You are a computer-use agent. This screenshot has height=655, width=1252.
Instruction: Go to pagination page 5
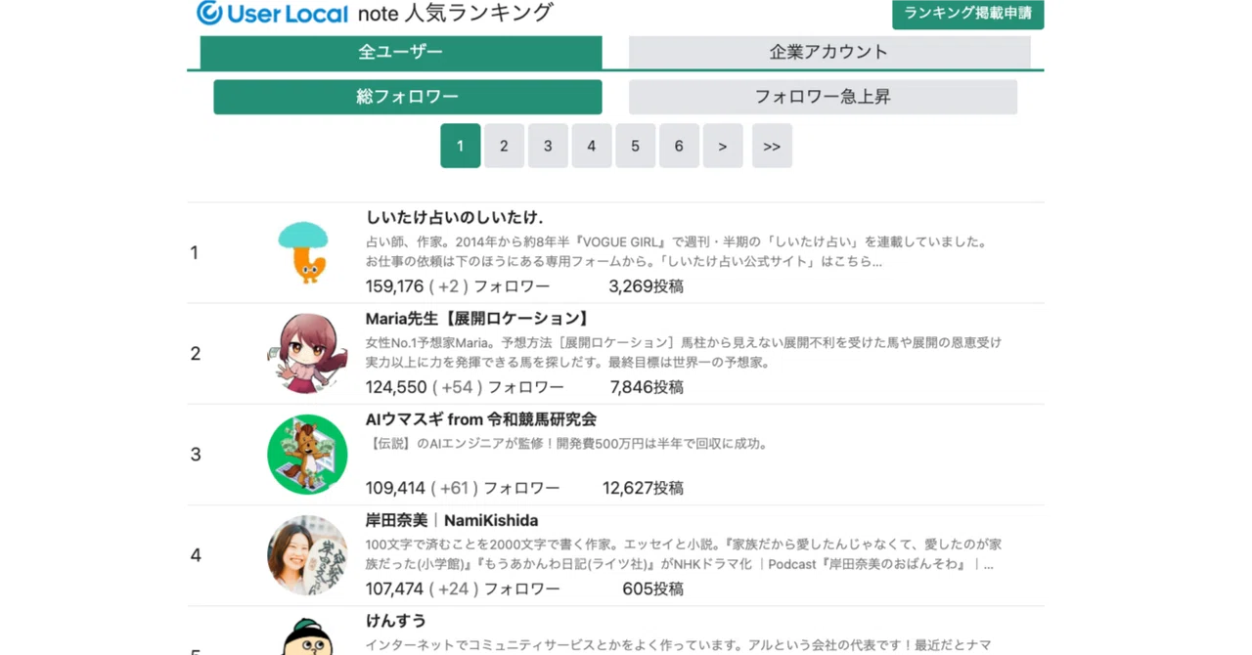tap(635, 146)
